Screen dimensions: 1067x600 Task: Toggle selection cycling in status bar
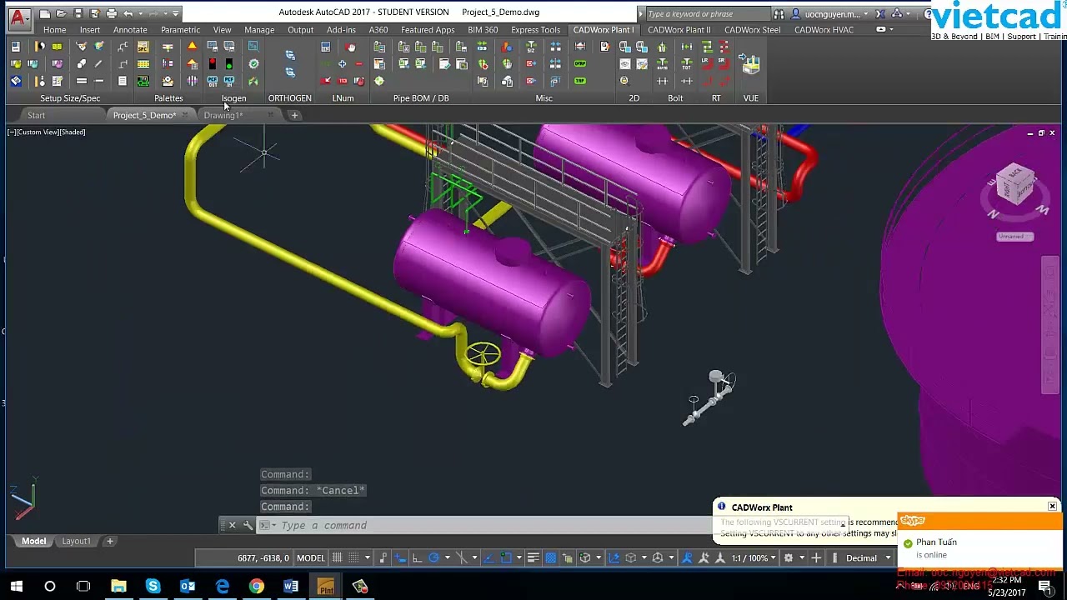coord(567,557)
